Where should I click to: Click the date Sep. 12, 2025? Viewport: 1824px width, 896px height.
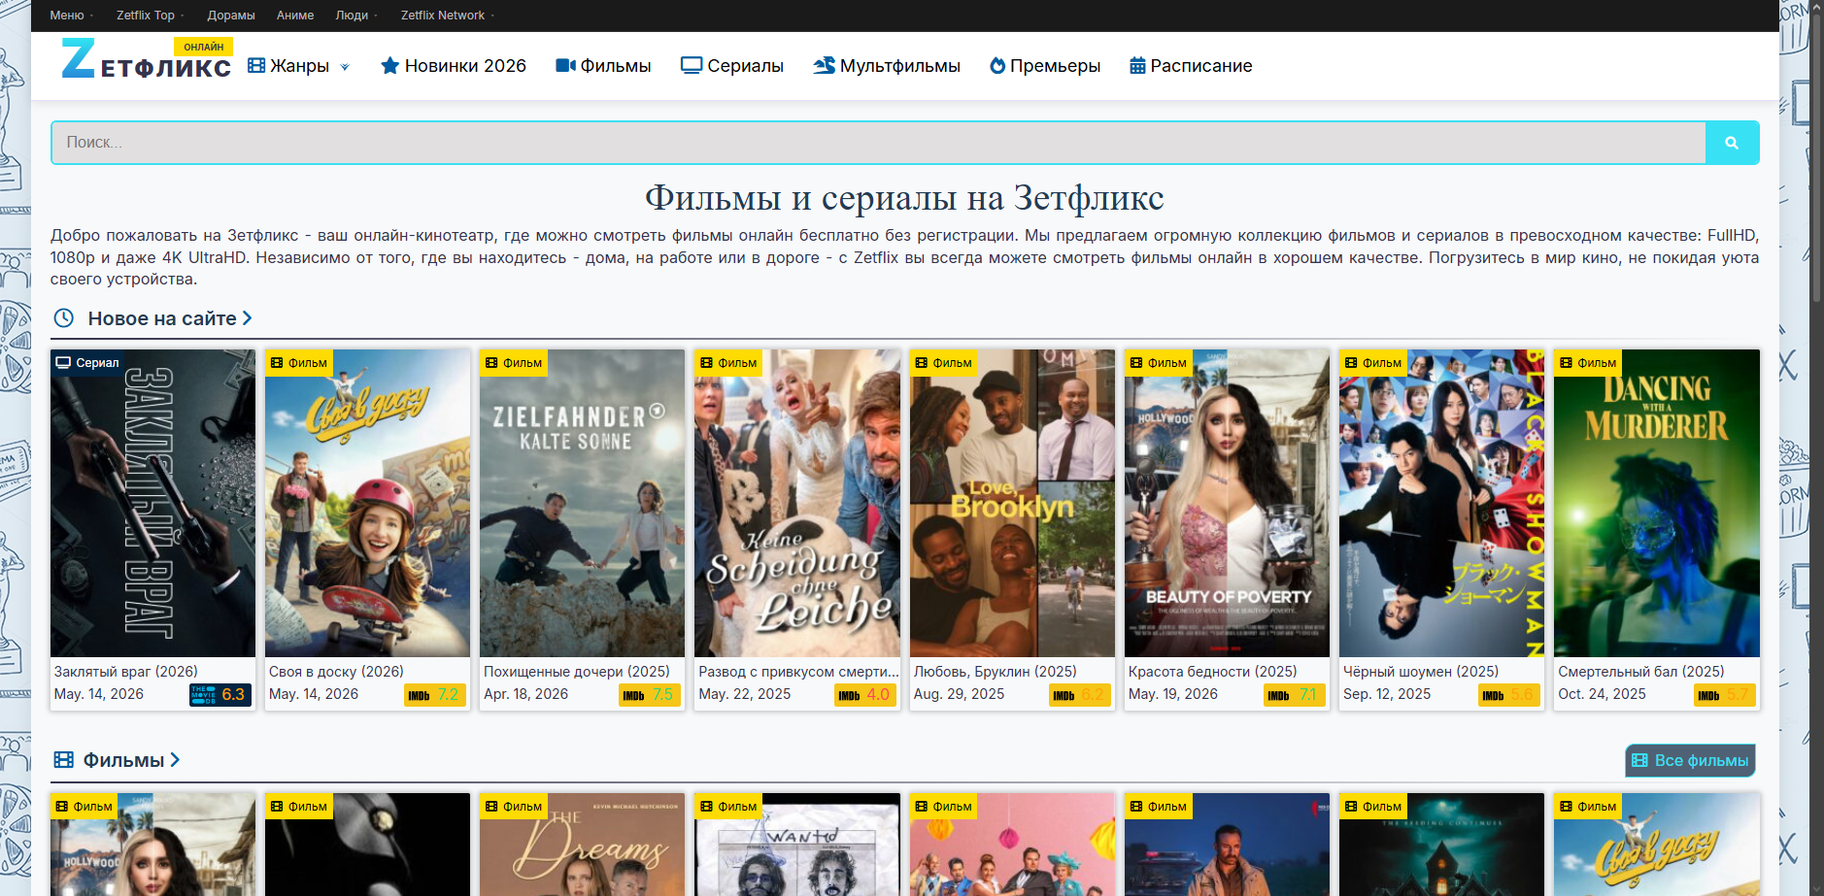(1387, 695)
